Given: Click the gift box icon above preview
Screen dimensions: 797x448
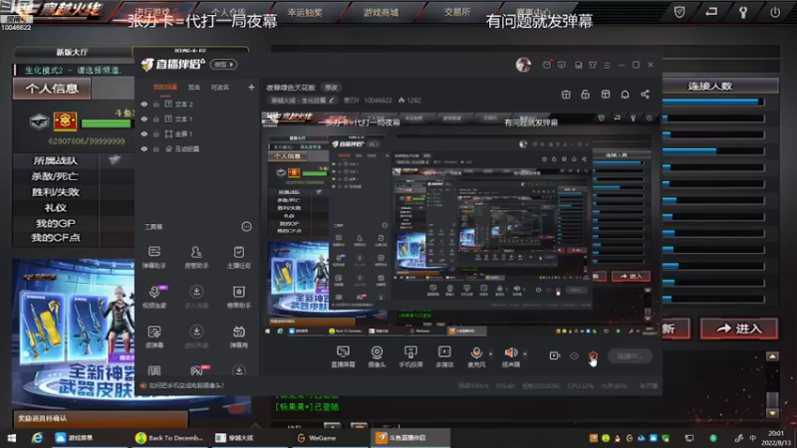Looking at the screenshot, I should [x=566, y=95].
